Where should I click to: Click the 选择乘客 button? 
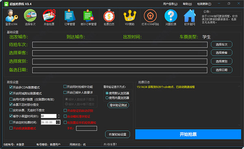click(x=222, y=53)
